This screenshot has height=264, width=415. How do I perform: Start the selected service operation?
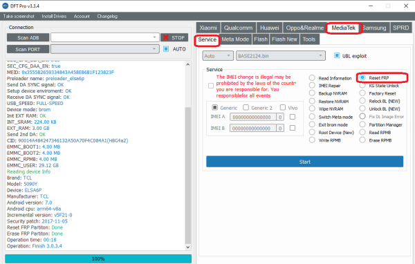pos(304,162)
